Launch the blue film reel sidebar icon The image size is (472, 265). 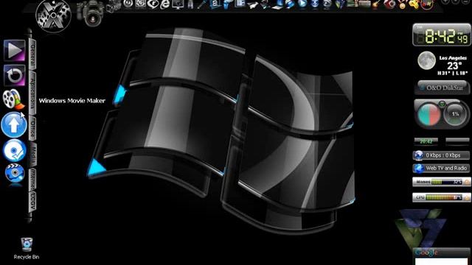[x=15, y=174]
